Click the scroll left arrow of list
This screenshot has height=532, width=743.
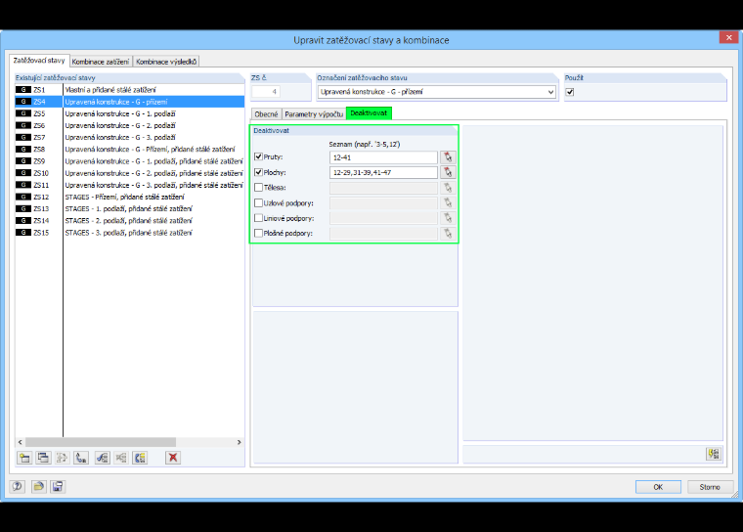(20, 442)
